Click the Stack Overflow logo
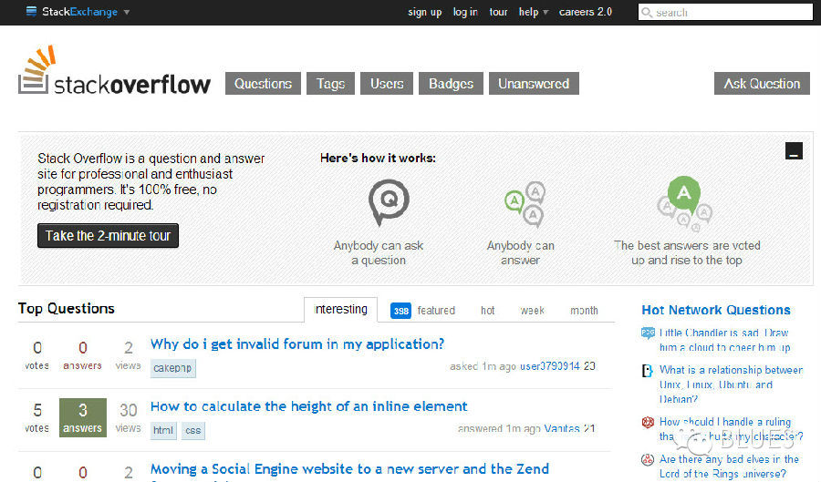Viewport: 821px width, 482px height. tap(114, 71)
